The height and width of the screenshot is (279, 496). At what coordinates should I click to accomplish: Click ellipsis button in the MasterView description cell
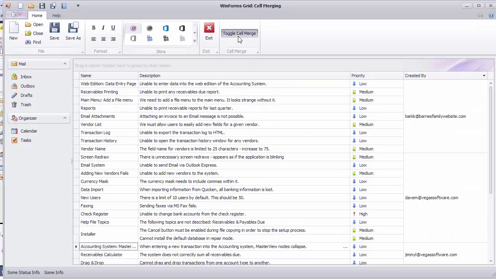(345, 246)
